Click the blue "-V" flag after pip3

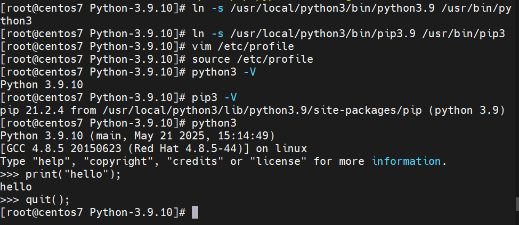click(x=230, y=97)
